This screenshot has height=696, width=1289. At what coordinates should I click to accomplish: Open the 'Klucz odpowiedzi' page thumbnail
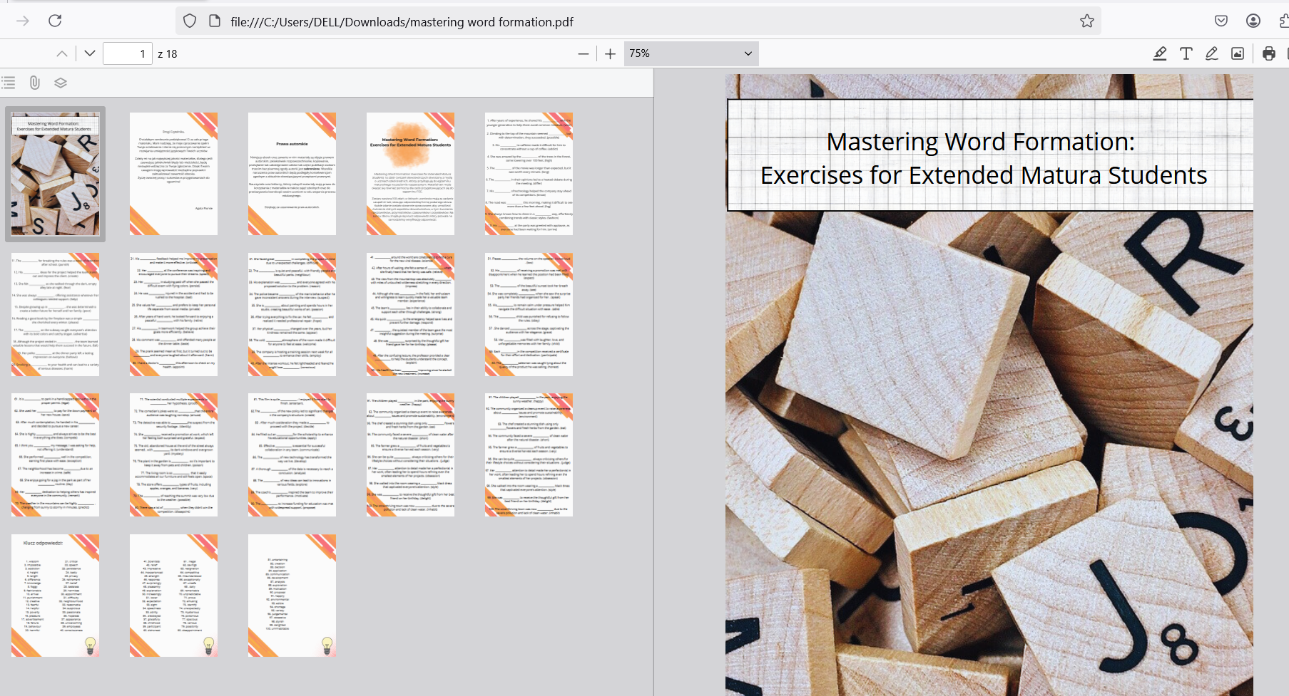click(55, 596)
